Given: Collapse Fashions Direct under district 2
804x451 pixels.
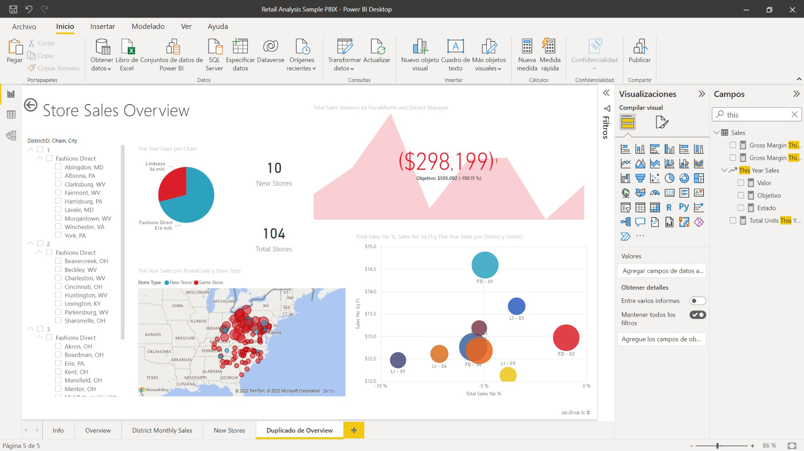Looking at the screenshot, I should tap(39, 252).
